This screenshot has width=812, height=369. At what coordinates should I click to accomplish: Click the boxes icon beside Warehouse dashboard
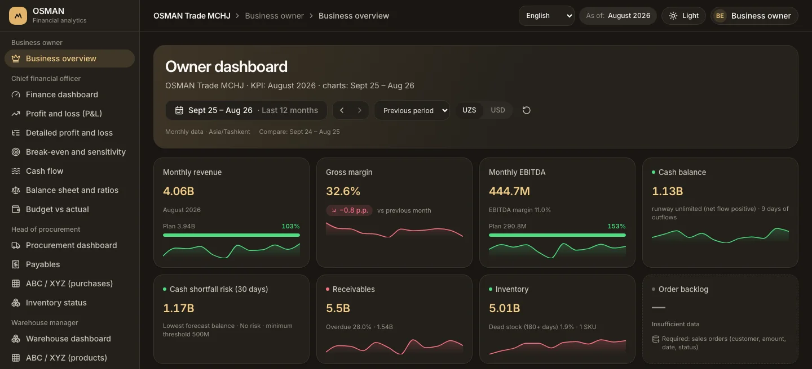(16, 339)
